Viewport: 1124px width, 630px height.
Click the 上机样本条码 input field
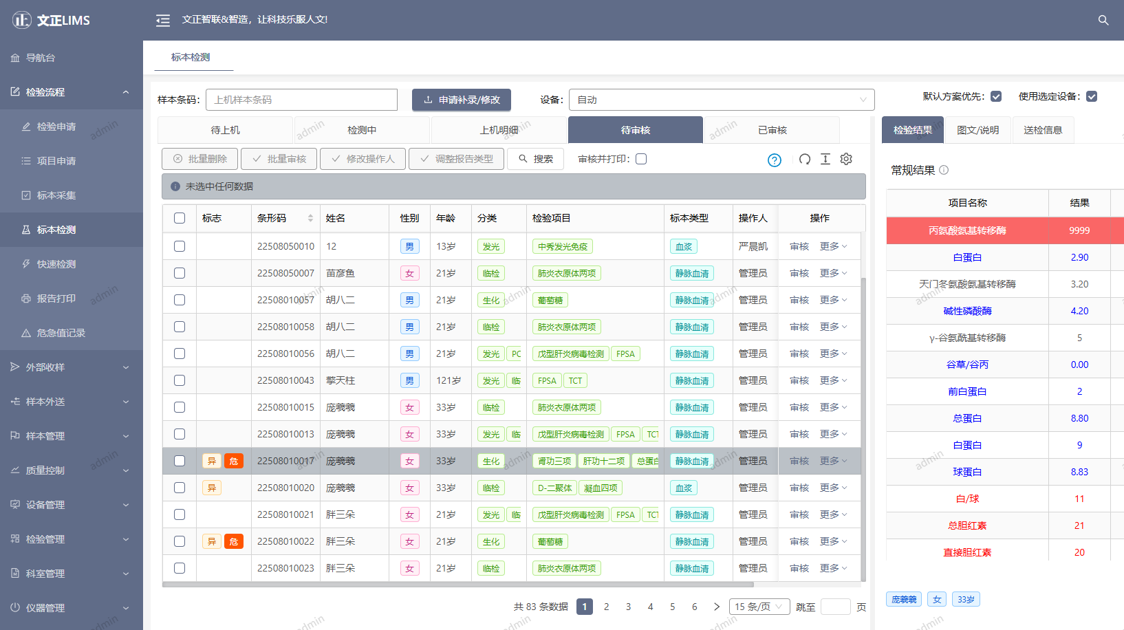pyautogui.click(x=301, y=99)
